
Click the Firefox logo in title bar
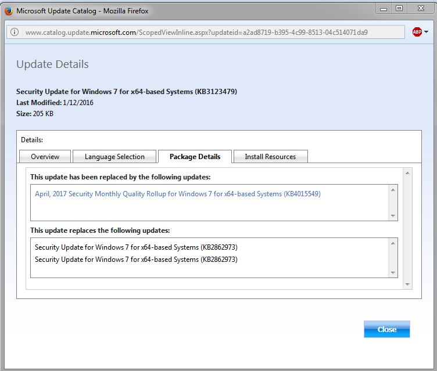(x=8, y=11)
